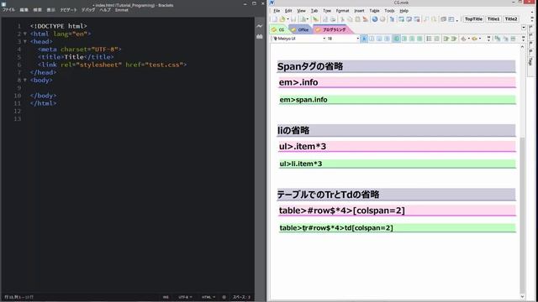This screenshot has width=538, height=302.
Task: Click the font color paint icon in format bar
Action: click(463, 39)
